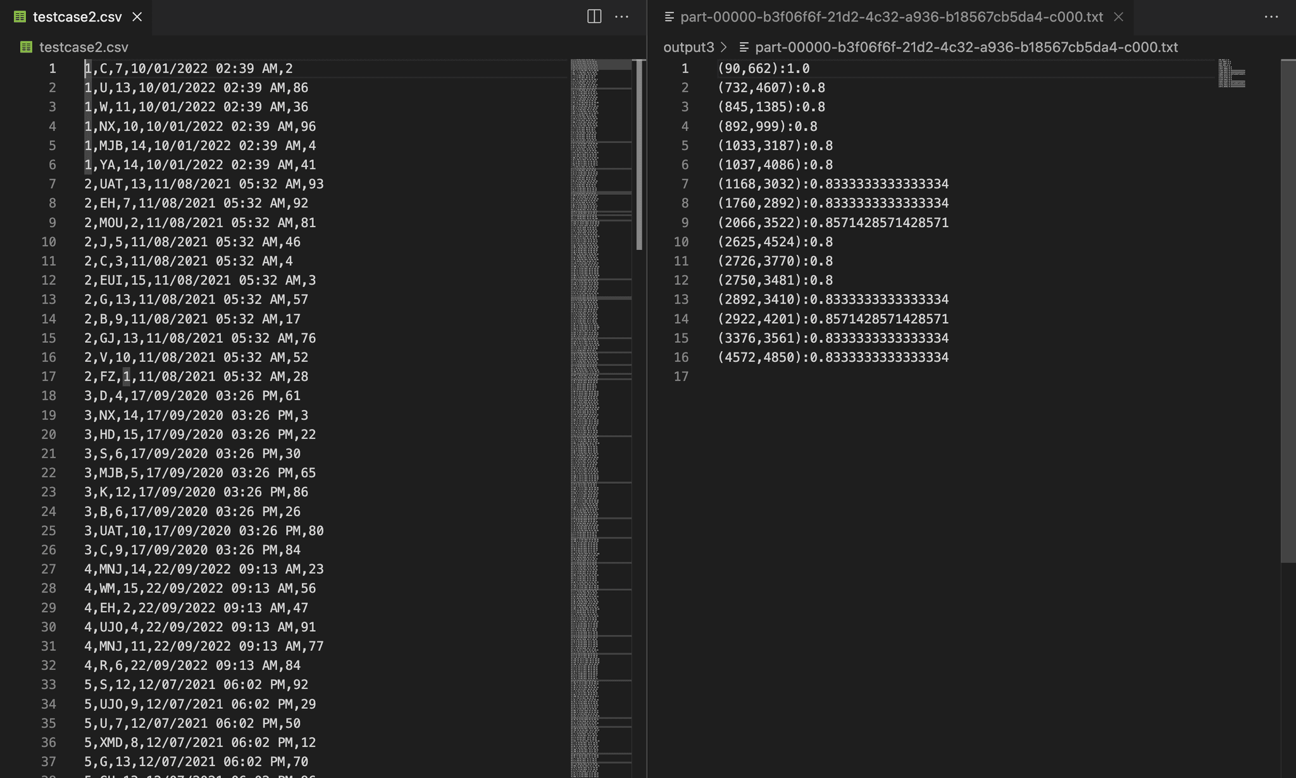This screenshot has width=1296, height=778.
Task: Click line '4,R,6,22/09/2022 09:13 AM,84'
Action: pos(192,665)
